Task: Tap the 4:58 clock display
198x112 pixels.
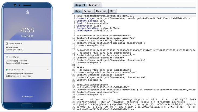Action: click(27, 30)
